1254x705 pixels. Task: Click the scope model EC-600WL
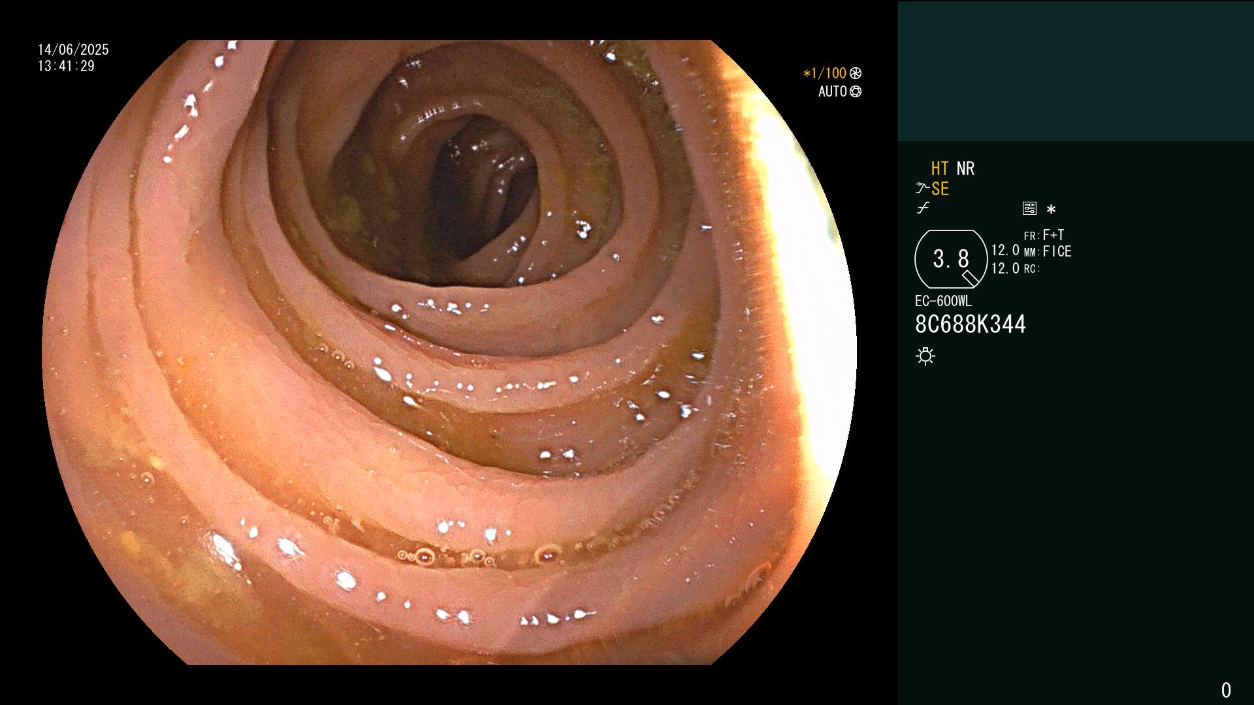tap(943, 301)
